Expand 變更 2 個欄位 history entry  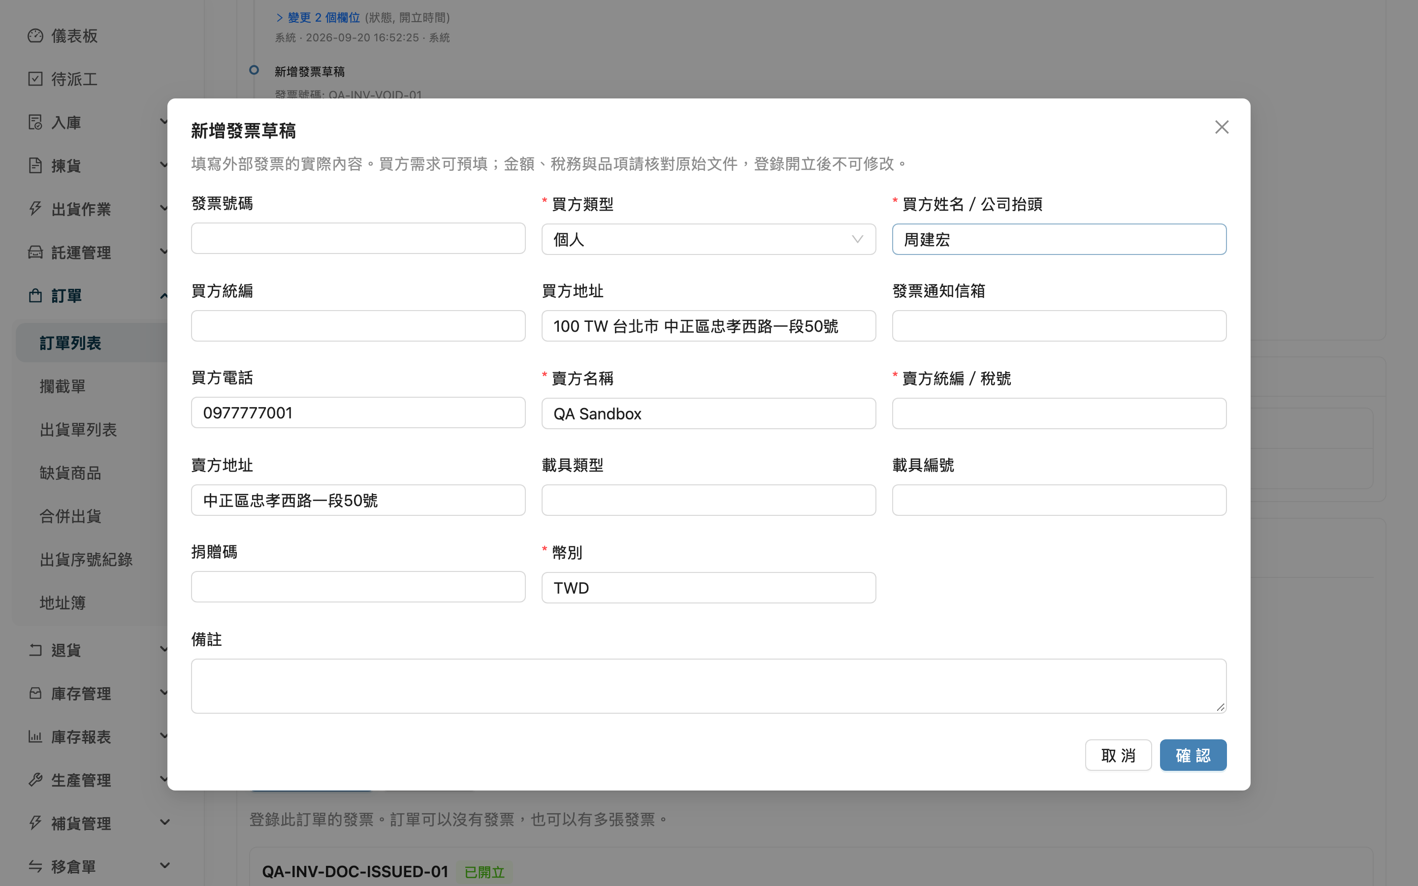tap(318, 18)
